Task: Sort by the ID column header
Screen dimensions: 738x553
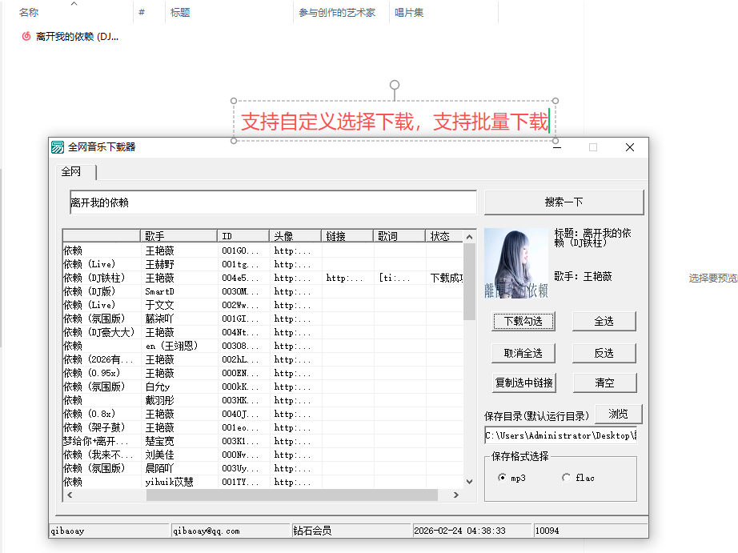Action: click(x=243, y=236)
